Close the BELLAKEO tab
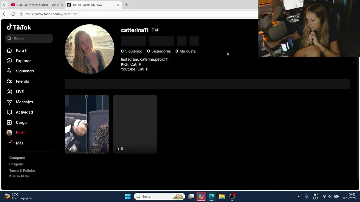The width and height of the screenshot is (360, 202). (x=62, y=5)
